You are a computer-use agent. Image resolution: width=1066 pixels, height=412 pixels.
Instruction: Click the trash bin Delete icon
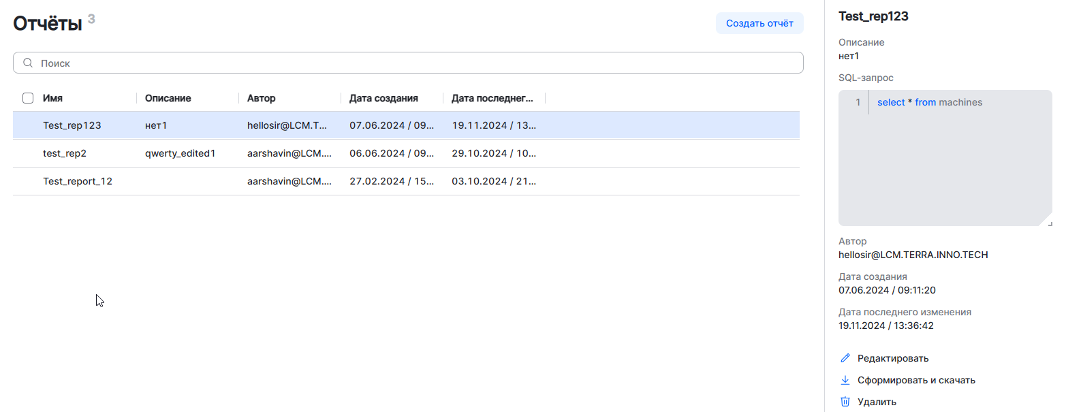[x=845, y=402]
